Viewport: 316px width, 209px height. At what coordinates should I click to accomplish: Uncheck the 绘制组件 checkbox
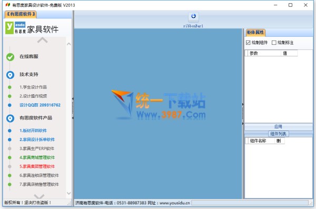coord(248,43)
